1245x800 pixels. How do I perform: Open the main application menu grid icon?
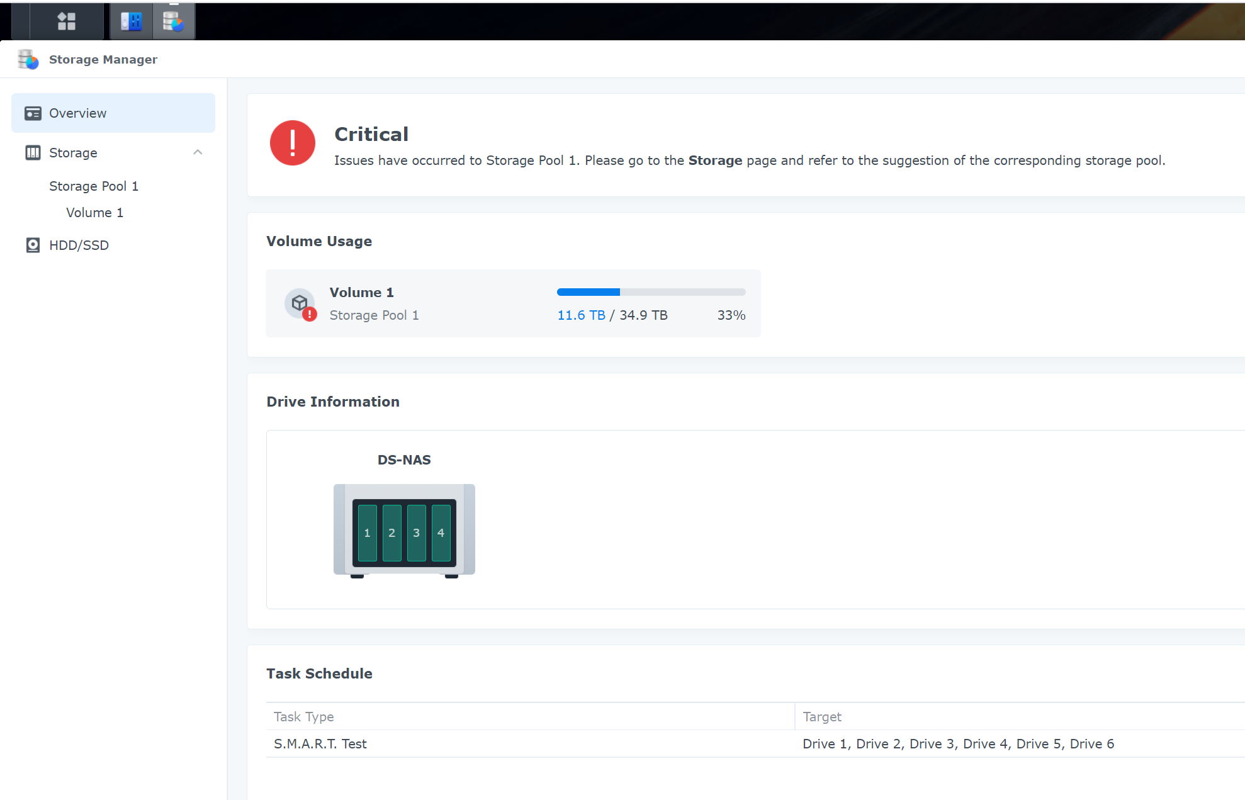(x=65, y=20)
